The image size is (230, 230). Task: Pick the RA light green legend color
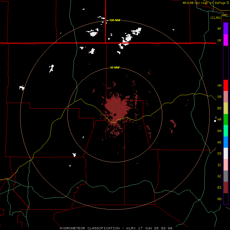pos(226,131)
